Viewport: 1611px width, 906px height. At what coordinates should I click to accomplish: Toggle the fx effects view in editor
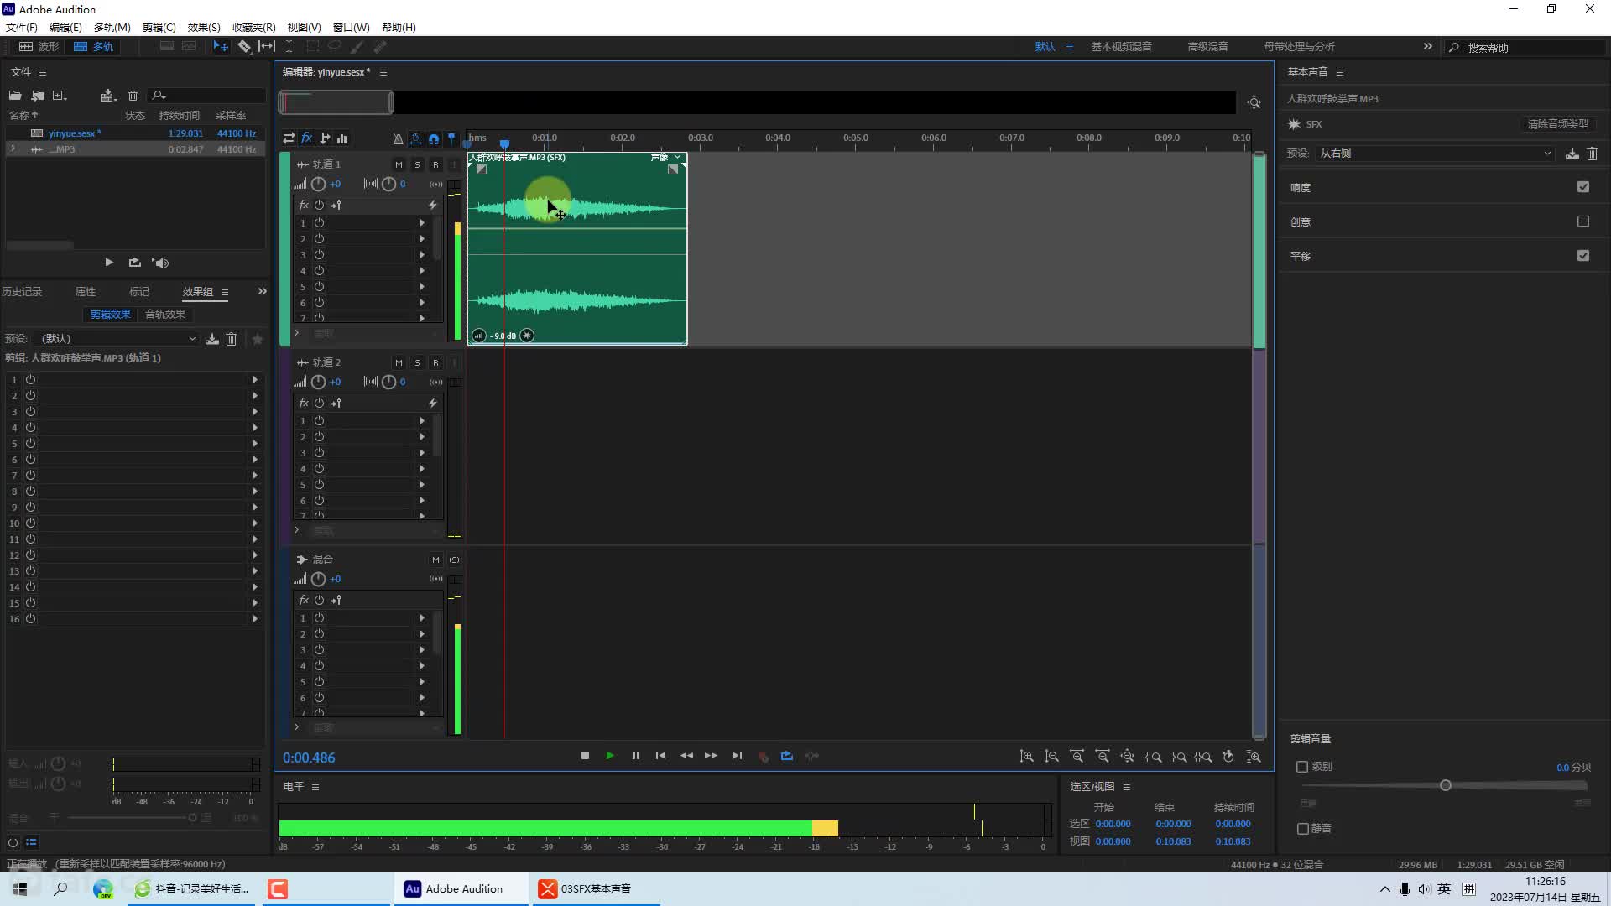coord(307,138)
